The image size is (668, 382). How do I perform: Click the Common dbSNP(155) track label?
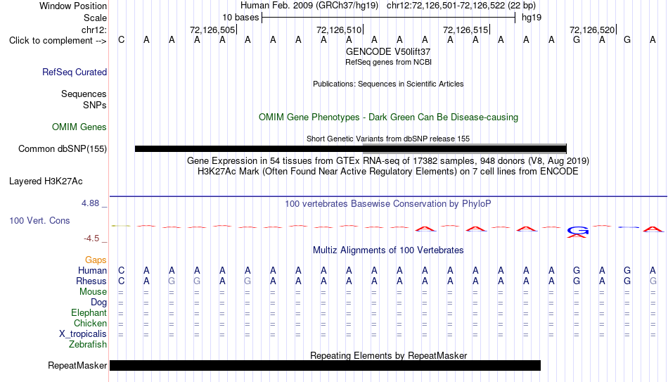(63, 149)
